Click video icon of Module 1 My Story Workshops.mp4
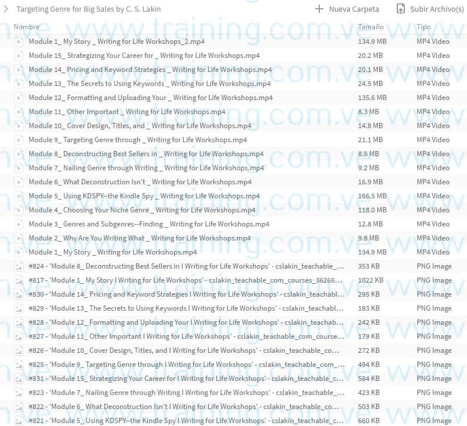The image size is (467, 426). click(x=19, y=252)
